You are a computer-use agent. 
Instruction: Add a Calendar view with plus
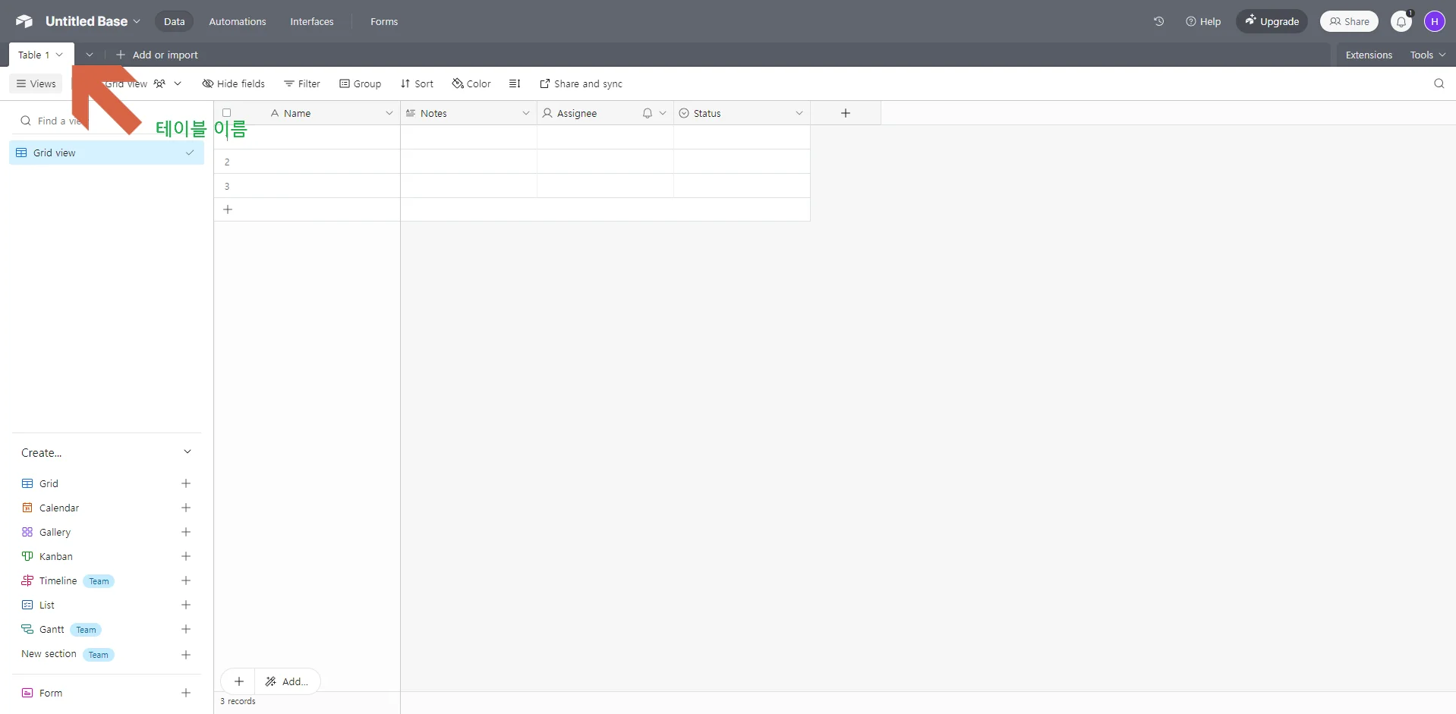tap(186, 508)
